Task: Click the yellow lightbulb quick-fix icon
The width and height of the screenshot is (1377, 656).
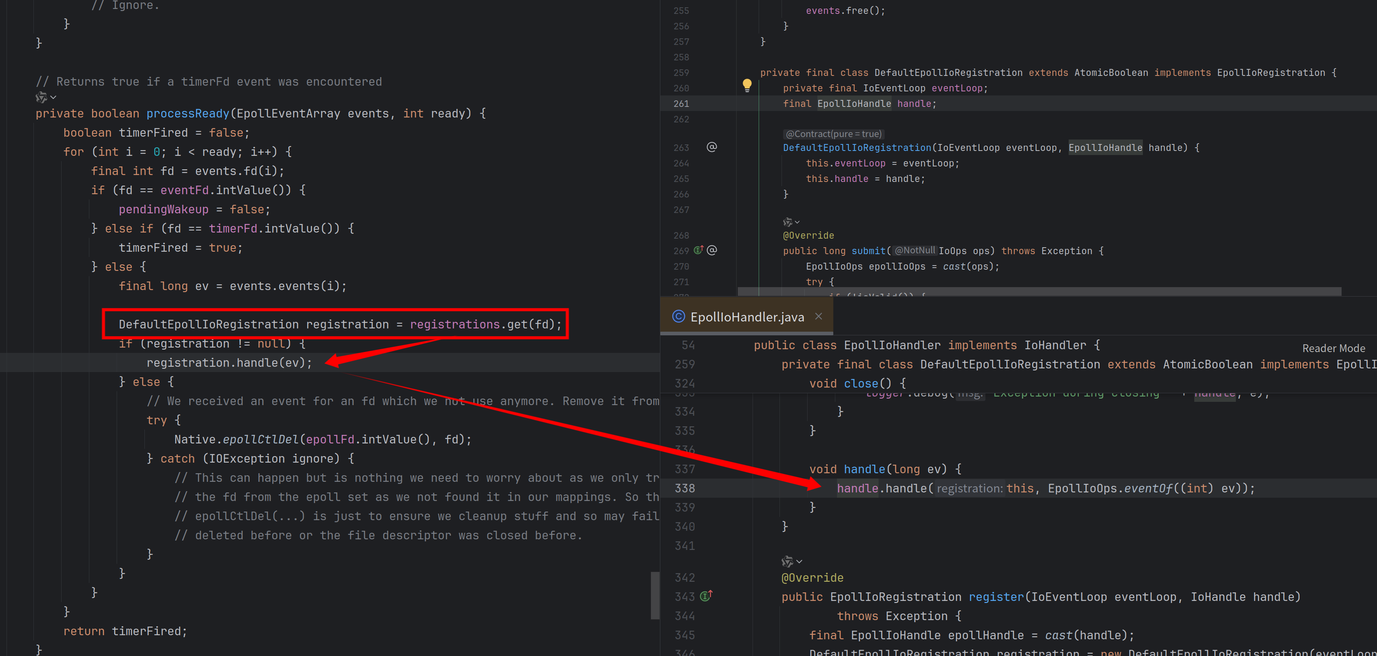Action: [x=747, y=85]
